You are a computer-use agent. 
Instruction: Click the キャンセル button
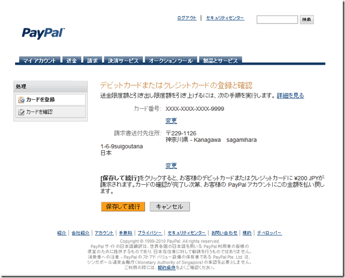(170, 207)
